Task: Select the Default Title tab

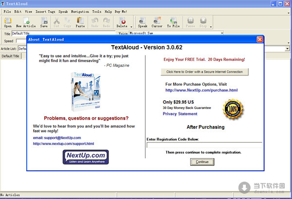Action: click(11, 56)
